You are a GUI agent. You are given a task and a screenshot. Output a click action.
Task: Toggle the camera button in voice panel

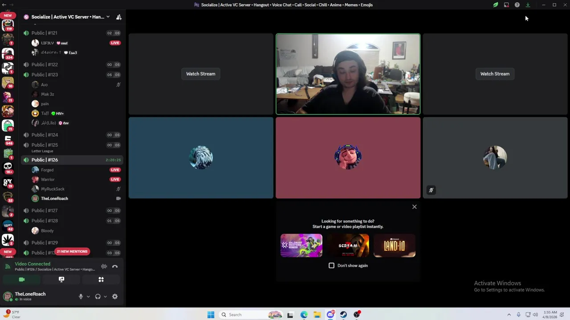click(x=21, y=280)
